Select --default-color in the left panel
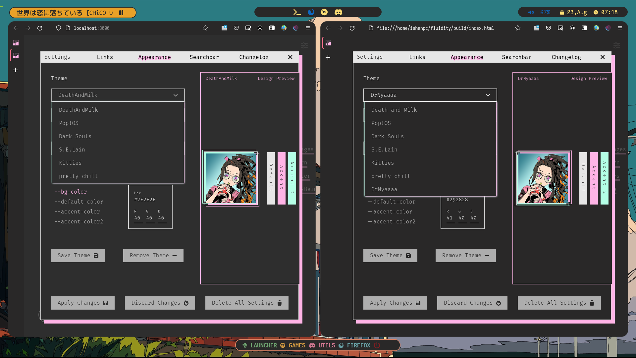 point(79,202)
